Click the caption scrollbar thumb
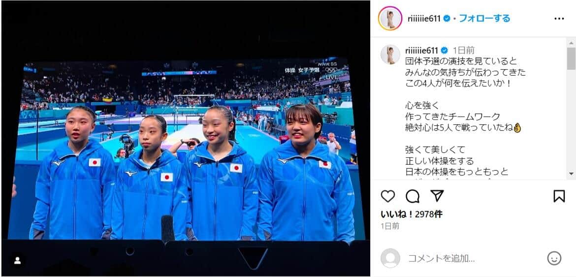Viewport: 576px width, 277px height. coord(571,59)
